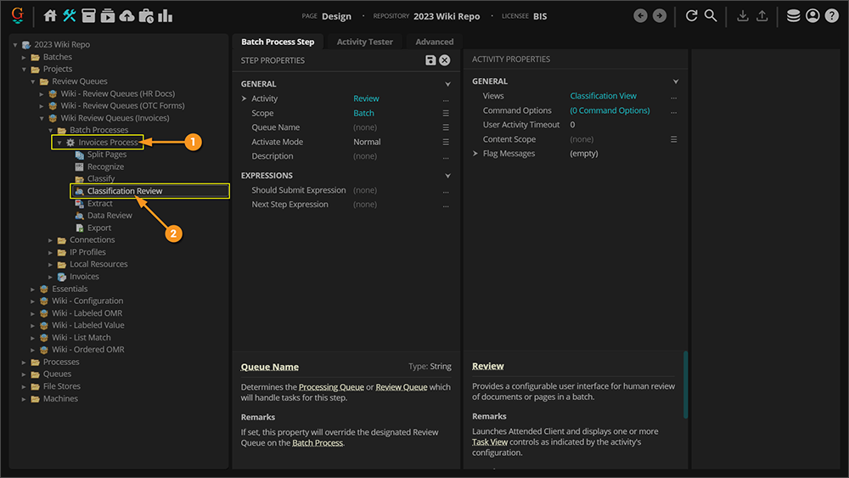Expand the Essentials tree node
Viewport: 849px width, 478px height.
33,289
